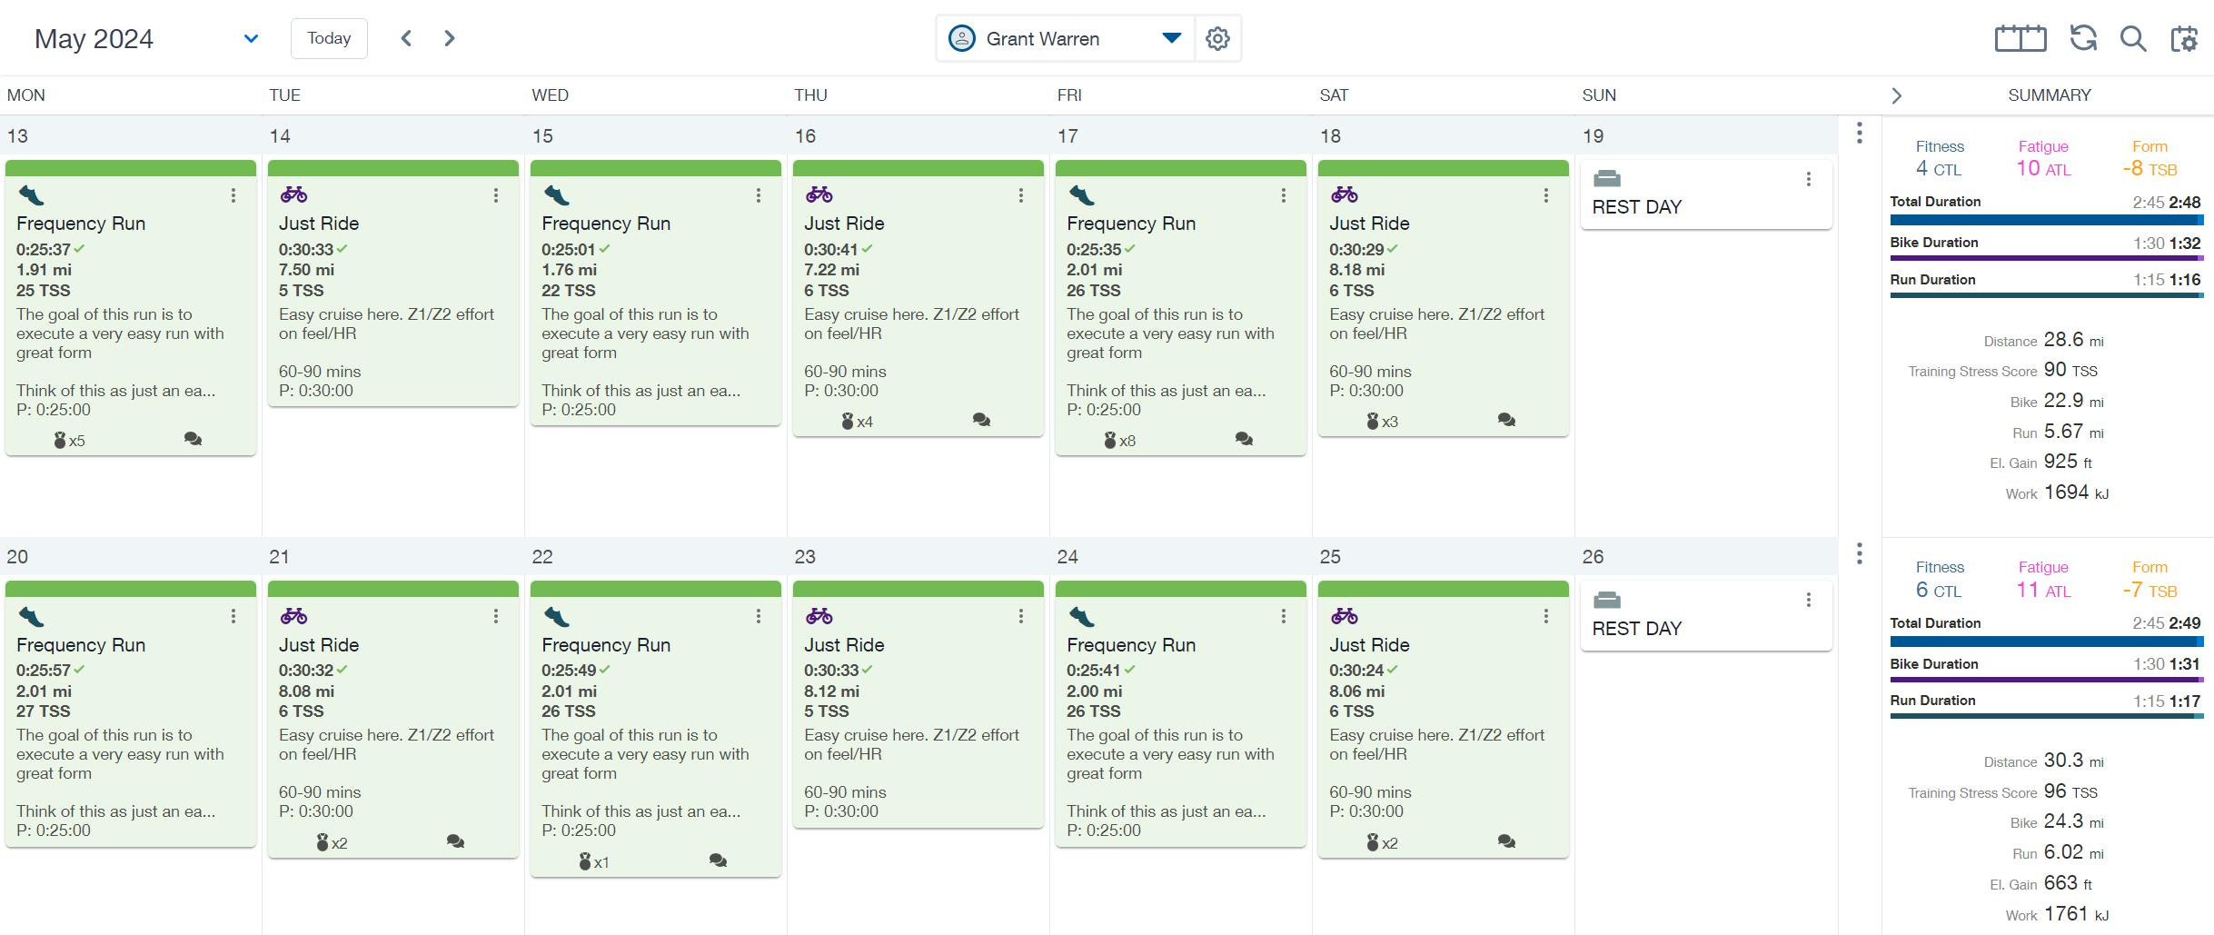The image size is (2214, 935).
Task: Click second week Training Stress Score 96 TSS
Action: pyautogui.click(x=2070, y=791)
